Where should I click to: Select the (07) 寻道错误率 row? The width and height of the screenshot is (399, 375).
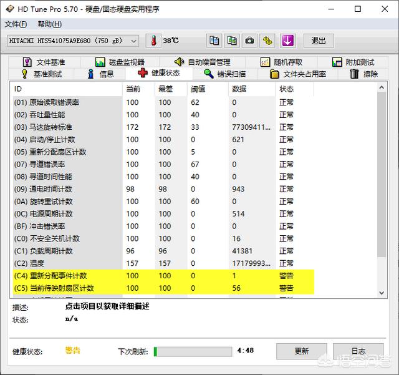pos(163,164)
